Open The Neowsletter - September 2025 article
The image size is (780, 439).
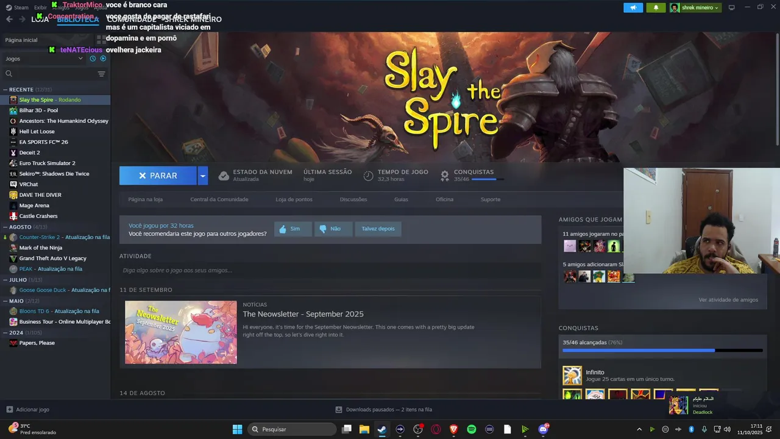point(303,314)
